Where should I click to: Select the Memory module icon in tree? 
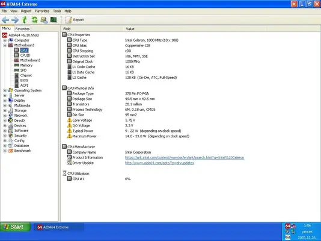[17, 65]
